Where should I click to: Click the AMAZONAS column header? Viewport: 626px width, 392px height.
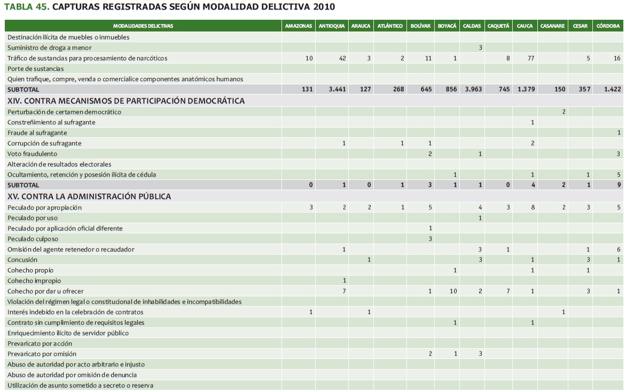[299, 26]
